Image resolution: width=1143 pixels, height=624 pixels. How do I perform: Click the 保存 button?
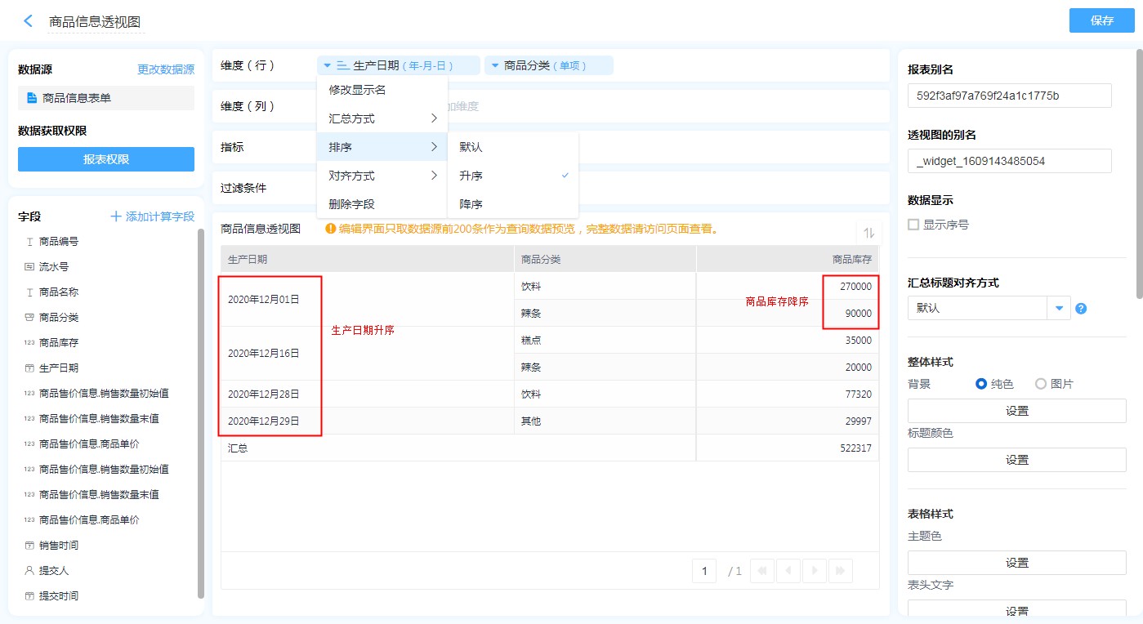point(1101,20)
